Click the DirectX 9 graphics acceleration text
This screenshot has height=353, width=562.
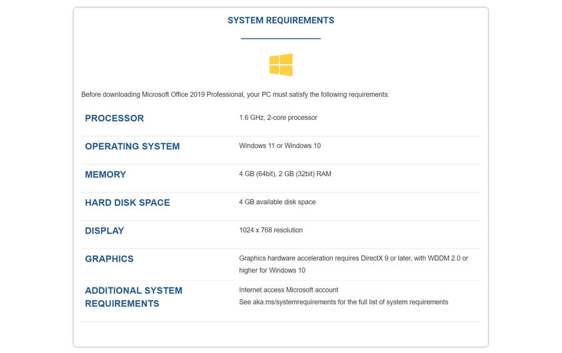pos(354,258)
